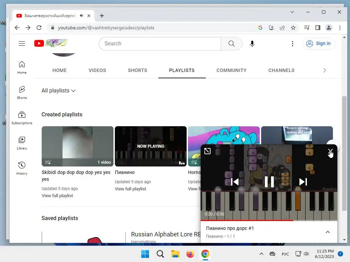Open Chrome three-dot menu
This screenshot has height=262, width=350.
(x=340, y=28)
